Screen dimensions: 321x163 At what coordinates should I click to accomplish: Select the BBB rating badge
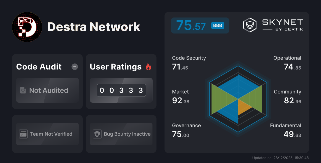click(218, 25)
